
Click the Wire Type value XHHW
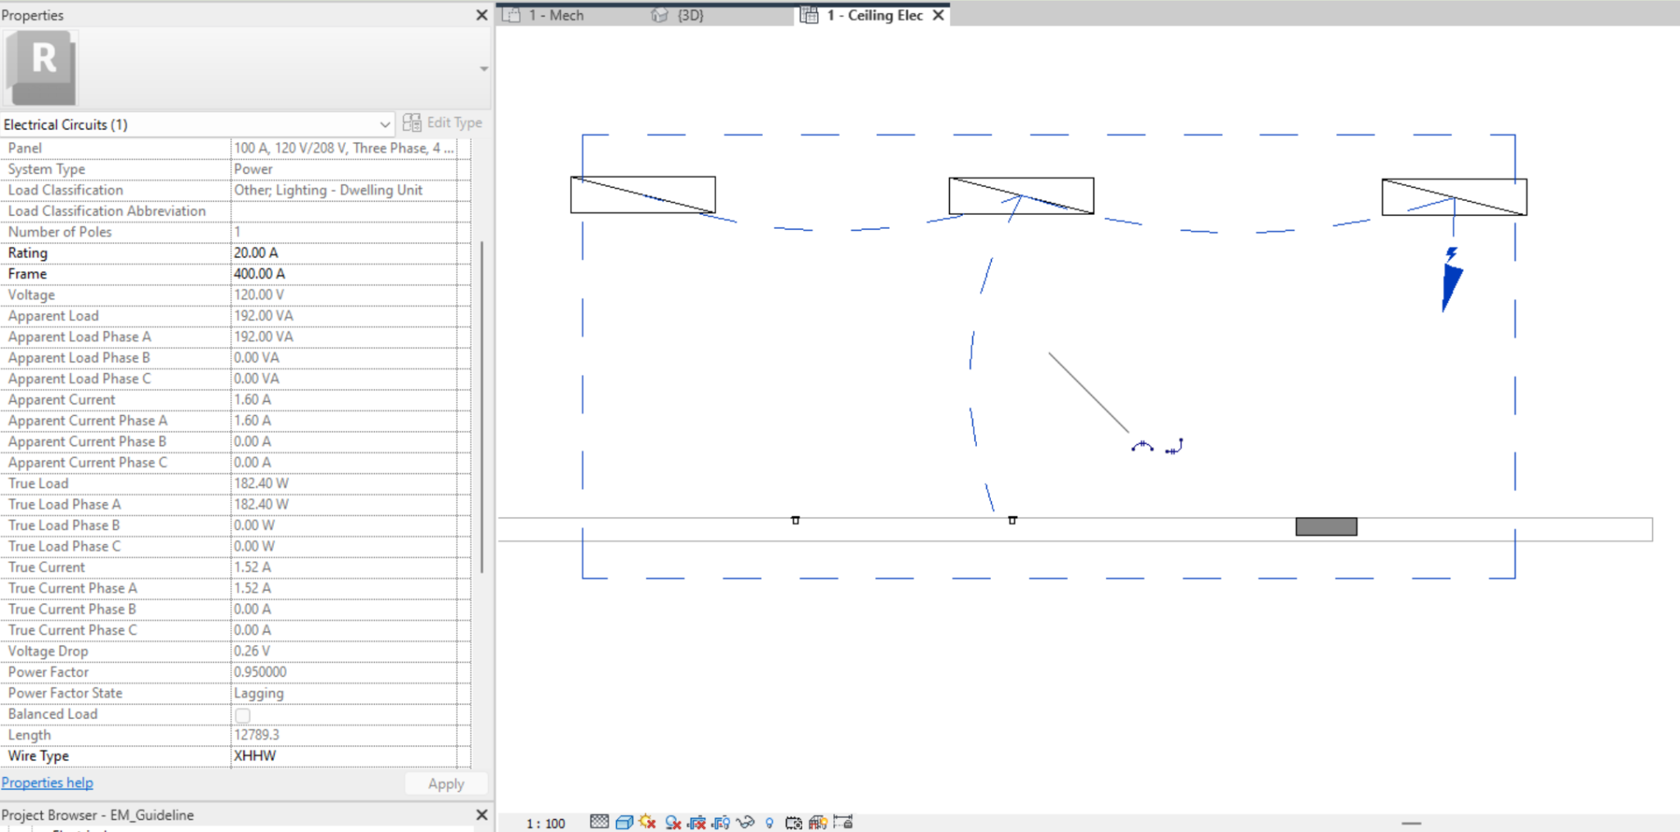point(345,756)
